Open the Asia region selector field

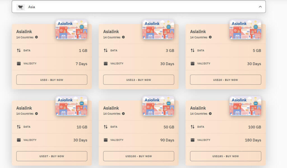click(139, 7)
